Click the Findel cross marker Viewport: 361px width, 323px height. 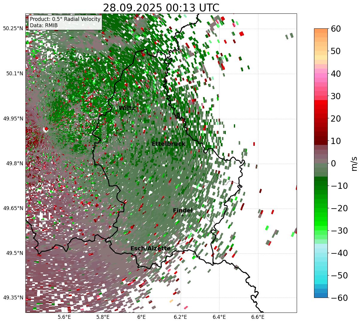click(x=183, y=215)
